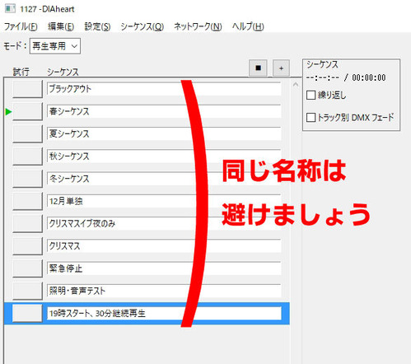Toggle トラック別 DMX フェード checkbox

pyautogui.click(x=311, y=118)
